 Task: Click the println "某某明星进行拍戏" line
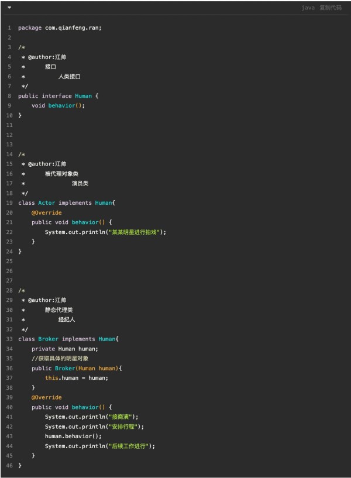pos(105,232)
